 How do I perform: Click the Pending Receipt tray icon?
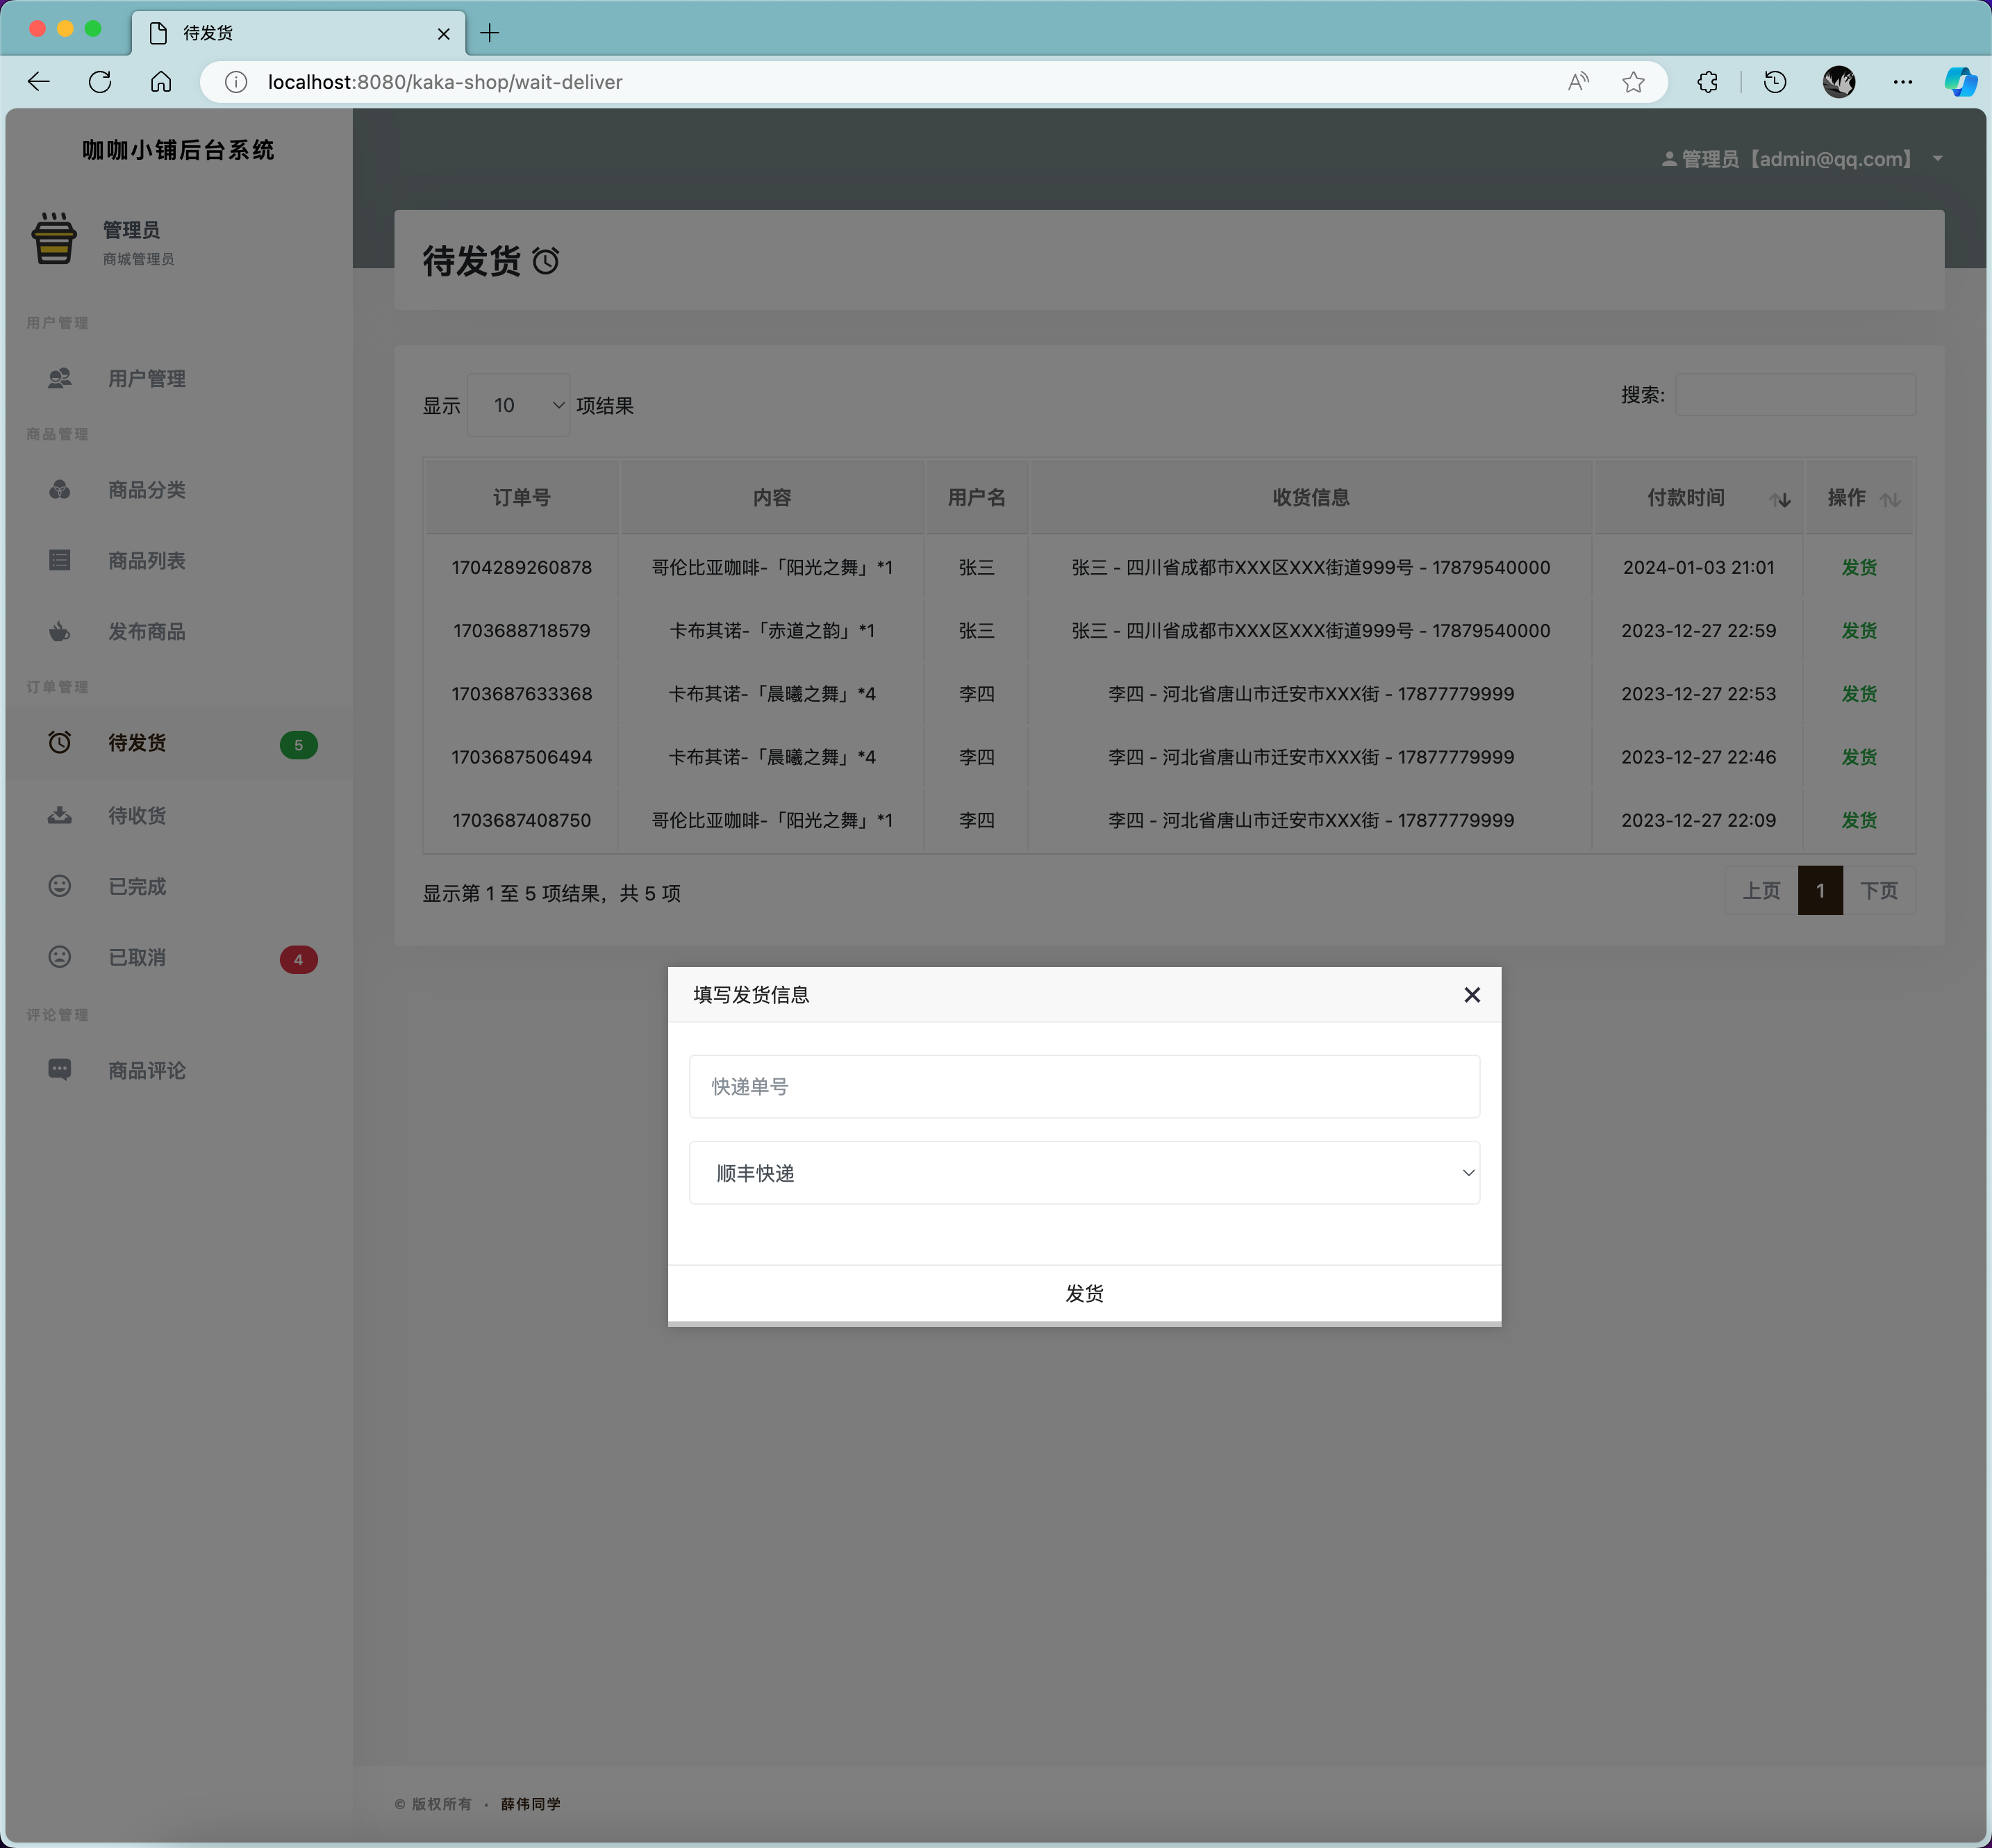[60, 815]
